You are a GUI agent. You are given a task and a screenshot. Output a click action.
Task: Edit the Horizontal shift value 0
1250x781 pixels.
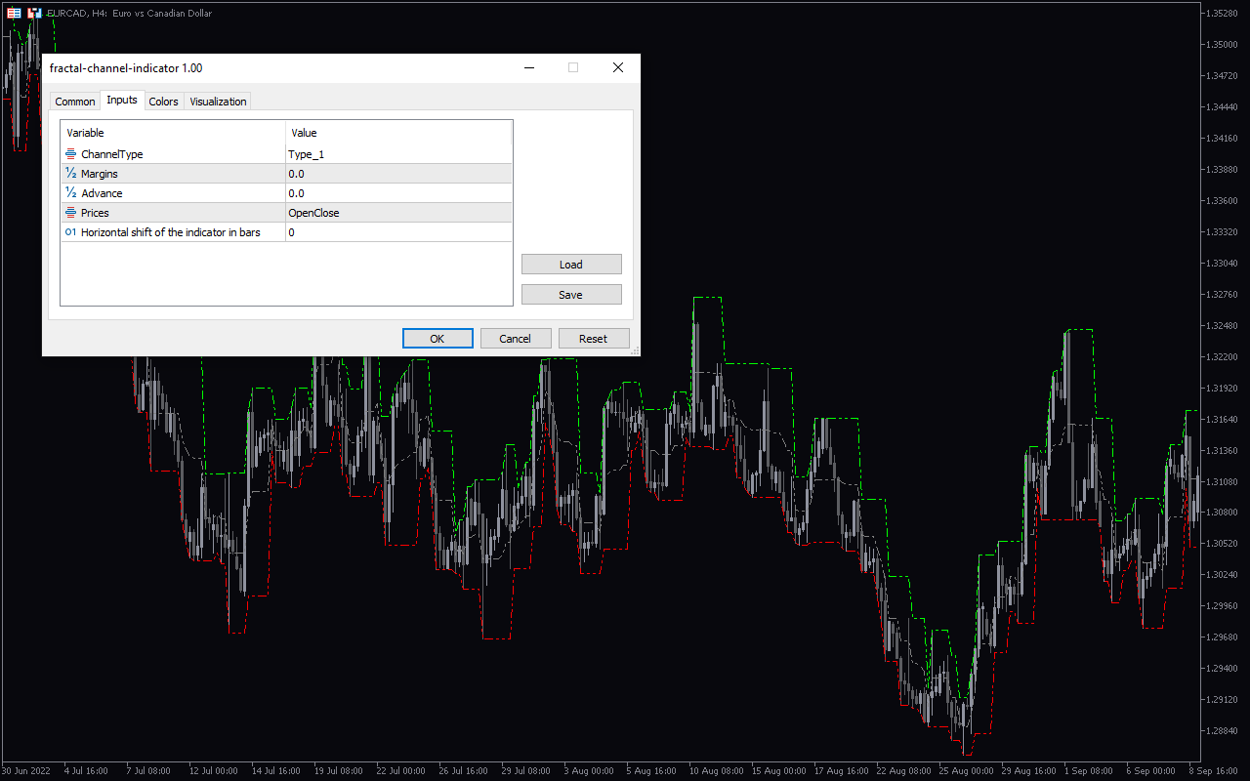(x=398, y=232)
